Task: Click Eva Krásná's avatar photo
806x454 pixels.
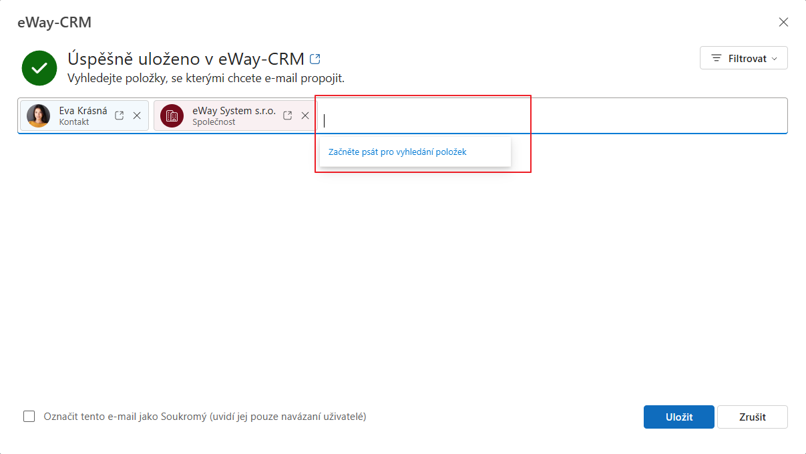Action: point(39,116)
